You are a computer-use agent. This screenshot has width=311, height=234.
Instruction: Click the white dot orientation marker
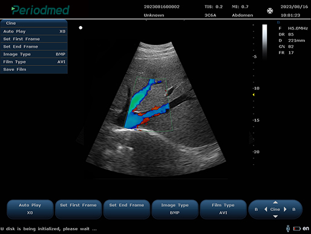click(x=80, y=28)
